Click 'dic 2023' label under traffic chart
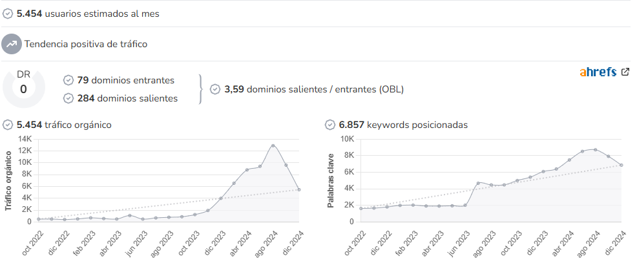This screenshot has height=265, width=637. 216,242
